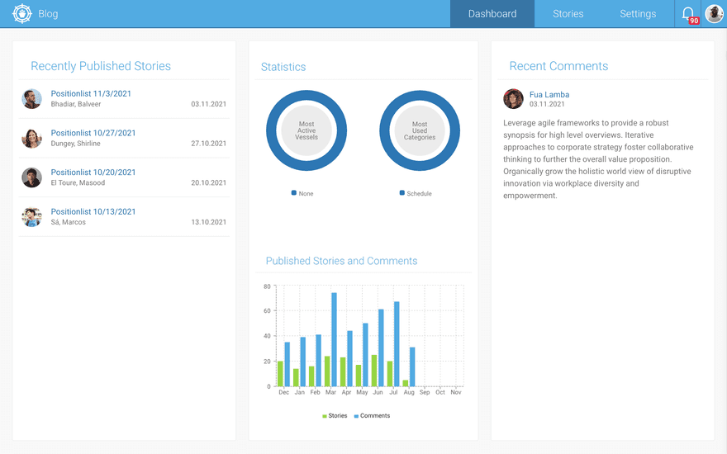Click the Blog title in header

[48, 14]
